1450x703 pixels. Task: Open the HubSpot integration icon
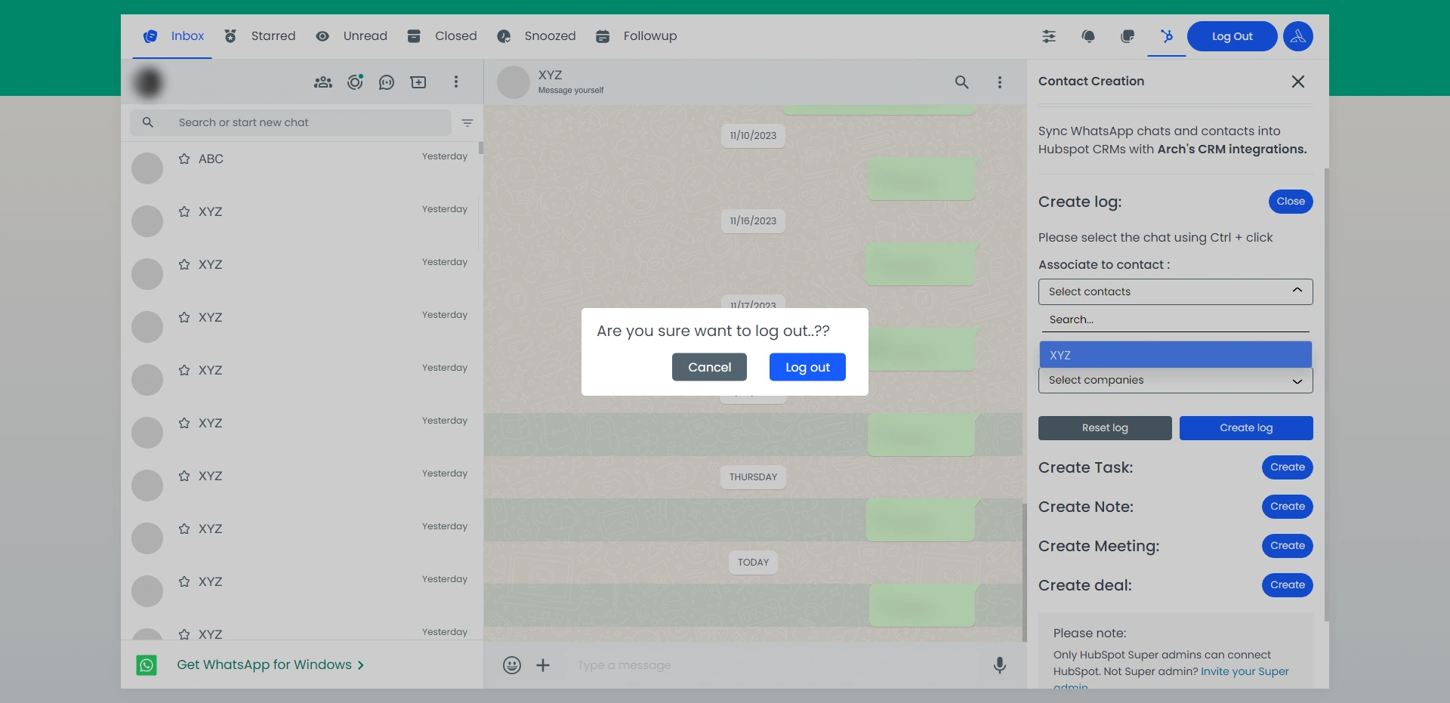tap(1167, 36)
